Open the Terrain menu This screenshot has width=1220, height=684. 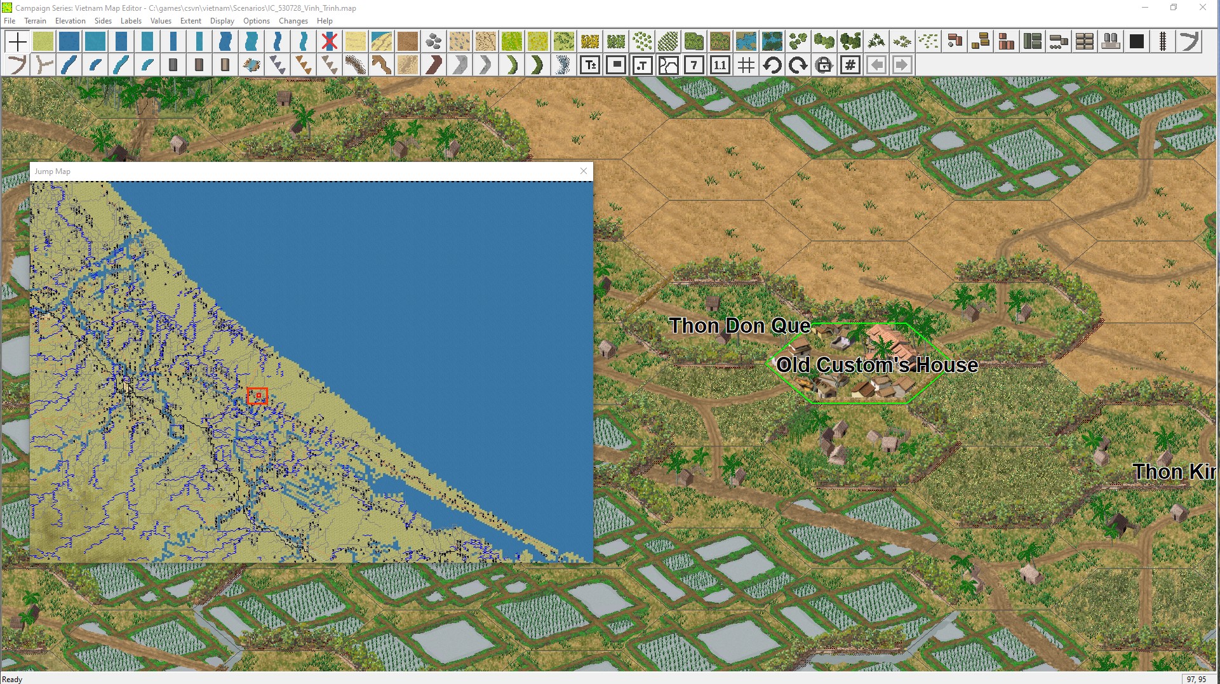click(36, 21)
